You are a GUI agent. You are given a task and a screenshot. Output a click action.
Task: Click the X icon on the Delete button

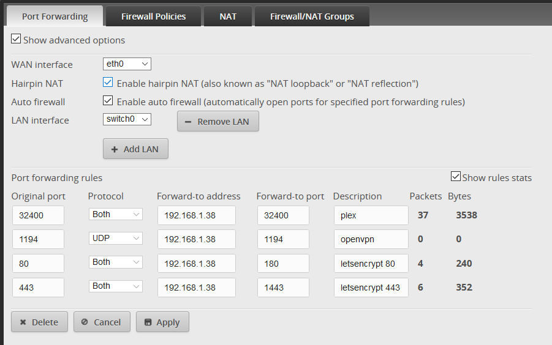(23, 322)
